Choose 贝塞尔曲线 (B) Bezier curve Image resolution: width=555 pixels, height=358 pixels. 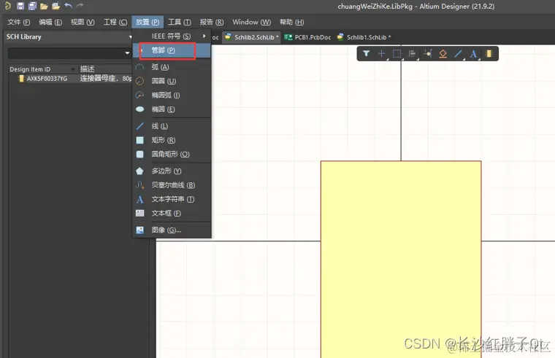click(x=172, y=185)
